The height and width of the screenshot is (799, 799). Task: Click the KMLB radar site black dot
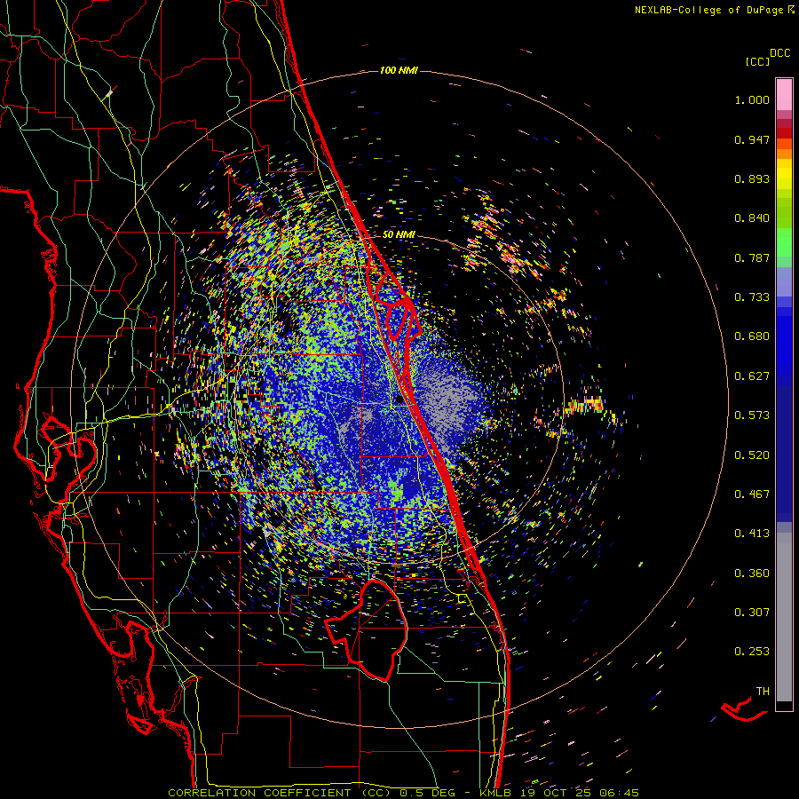pos(399,400)
